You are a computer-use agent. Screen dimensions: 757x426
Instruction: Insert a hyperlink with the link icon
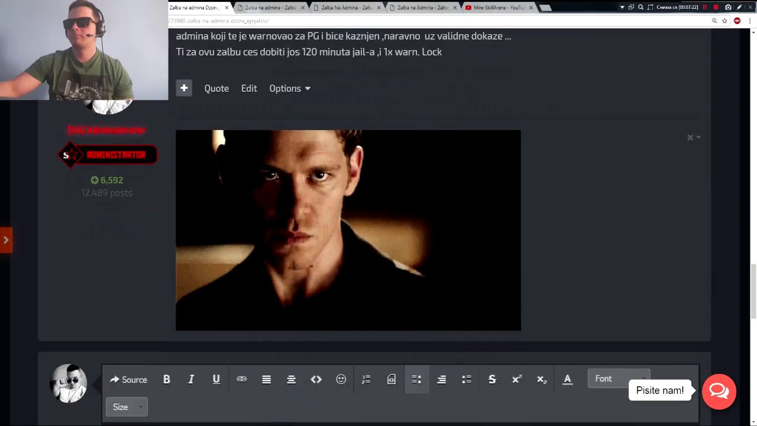241,379
